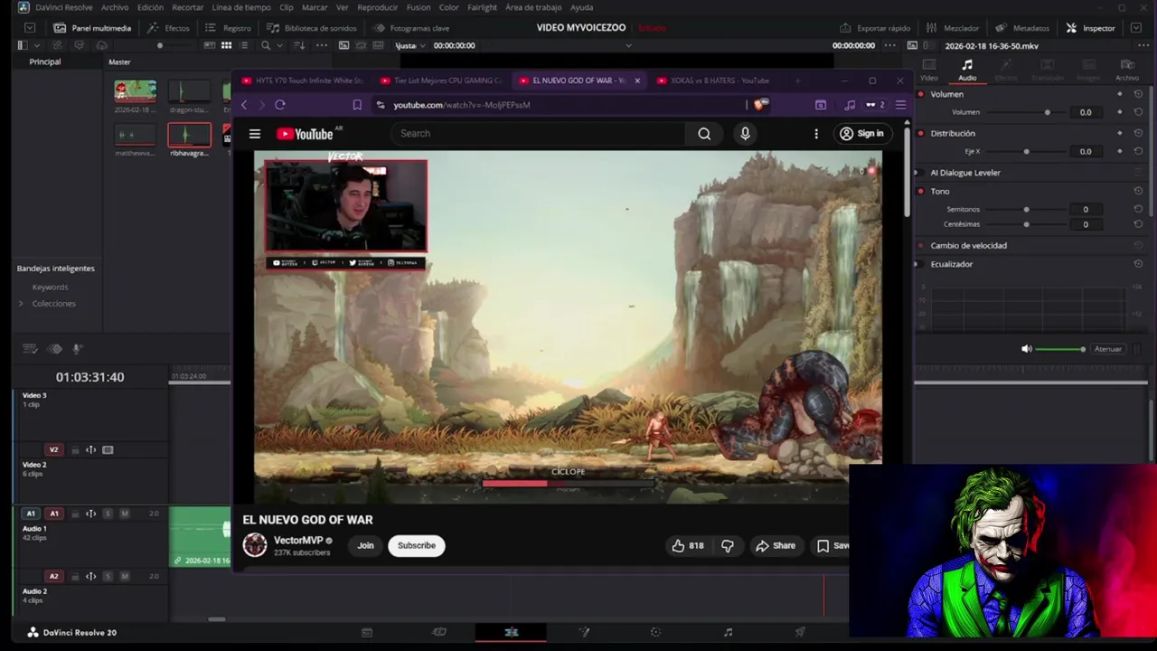The height and width of the screenshot is (651, 1157).
Task: Toggle auto track selector on Video 2
Action: (90, 449)
